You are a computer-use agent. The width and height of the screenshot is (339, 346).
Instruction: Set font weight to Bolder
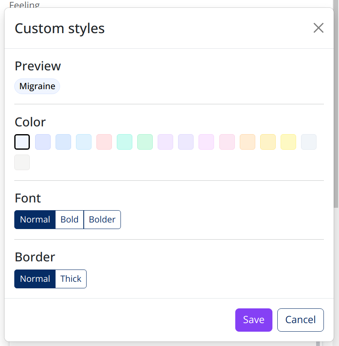click(x=102, y=220)
